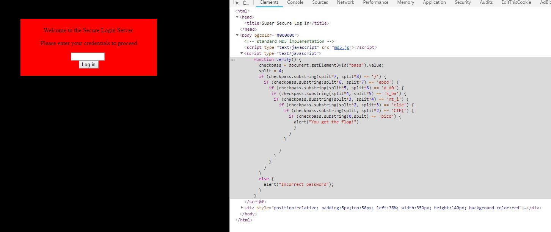Select the body bgcolor tag line
Image resolution: width=551 pixels, height=232 pixels.
click(270, 35)
